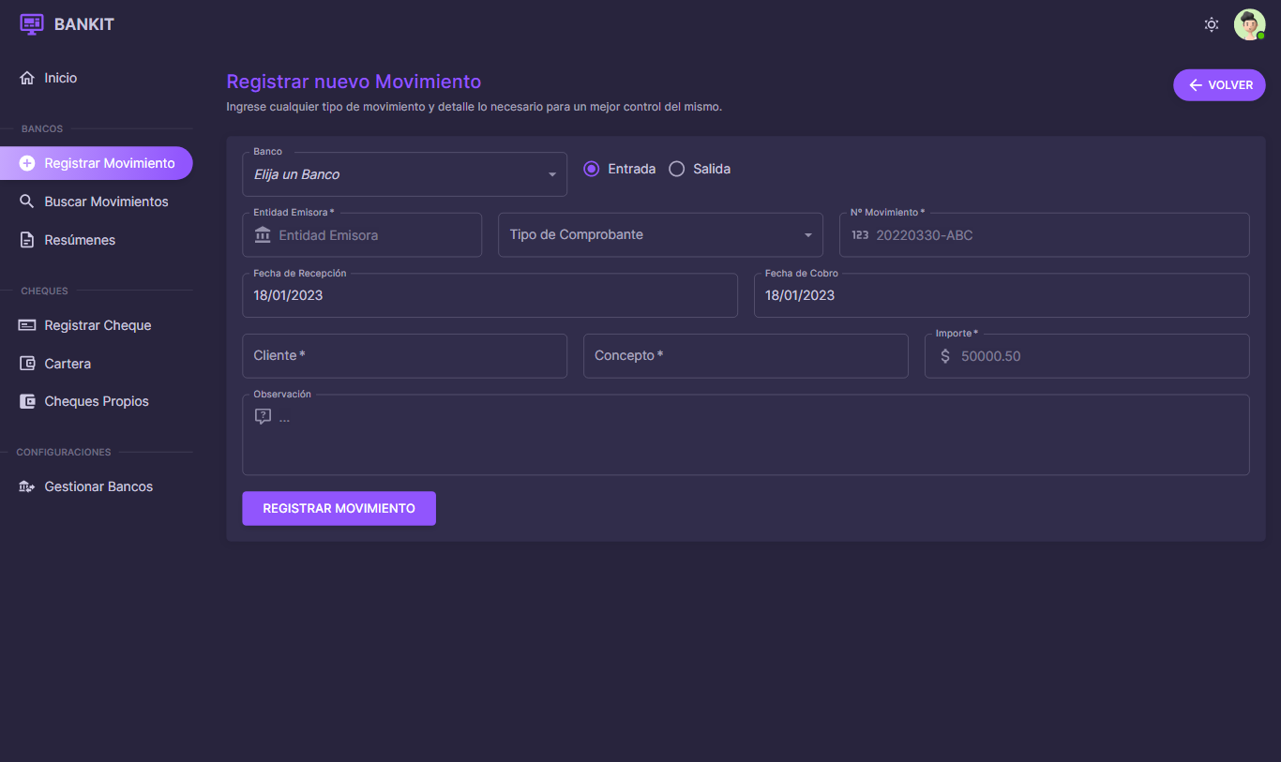Click the plus icon beside Registrar Movimiento

tap(27, 163)
